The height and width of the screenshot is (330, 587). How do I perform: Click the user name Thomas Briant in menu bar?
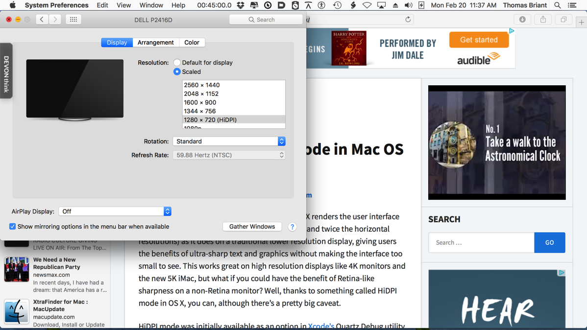pos(525,5)
